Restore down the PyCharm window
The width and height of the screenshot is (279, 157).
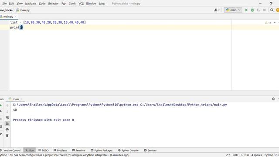pos(271,3)
